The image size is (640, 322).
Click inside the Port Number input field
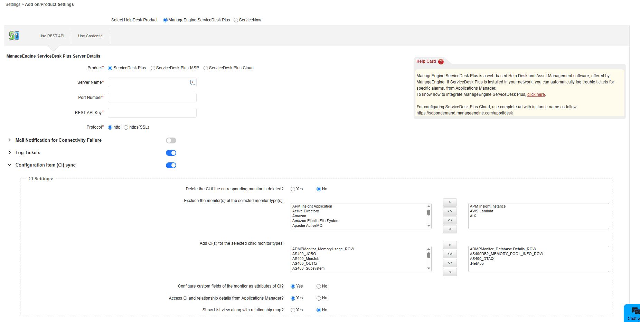pyautogui.click(x=152, y=98)
